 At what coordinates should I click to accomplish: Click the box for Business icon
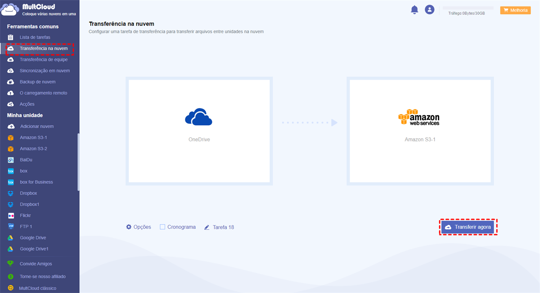click(11, 182)
